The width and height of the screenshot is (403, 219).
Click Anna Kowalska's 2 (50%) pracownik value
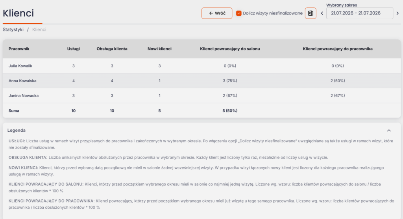[338, 81]
